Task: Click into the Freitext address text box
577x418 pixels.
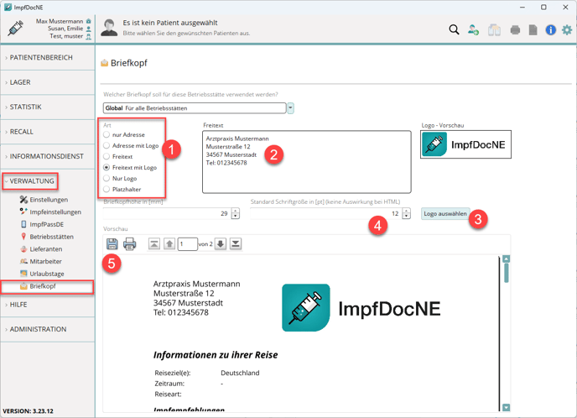Action: pos(307,161)
